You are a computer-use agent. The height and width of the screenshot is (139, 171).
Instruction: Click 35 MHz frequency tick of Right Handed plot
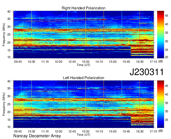(x=9, y=19)
